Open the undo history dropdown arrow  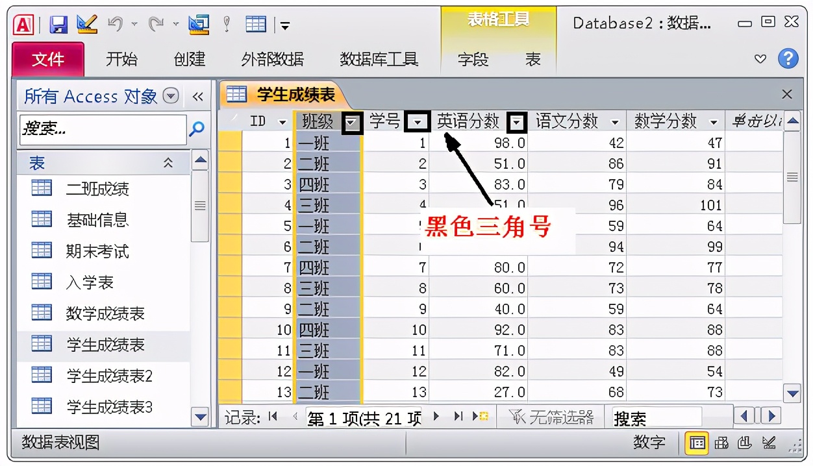click(134, 25)
